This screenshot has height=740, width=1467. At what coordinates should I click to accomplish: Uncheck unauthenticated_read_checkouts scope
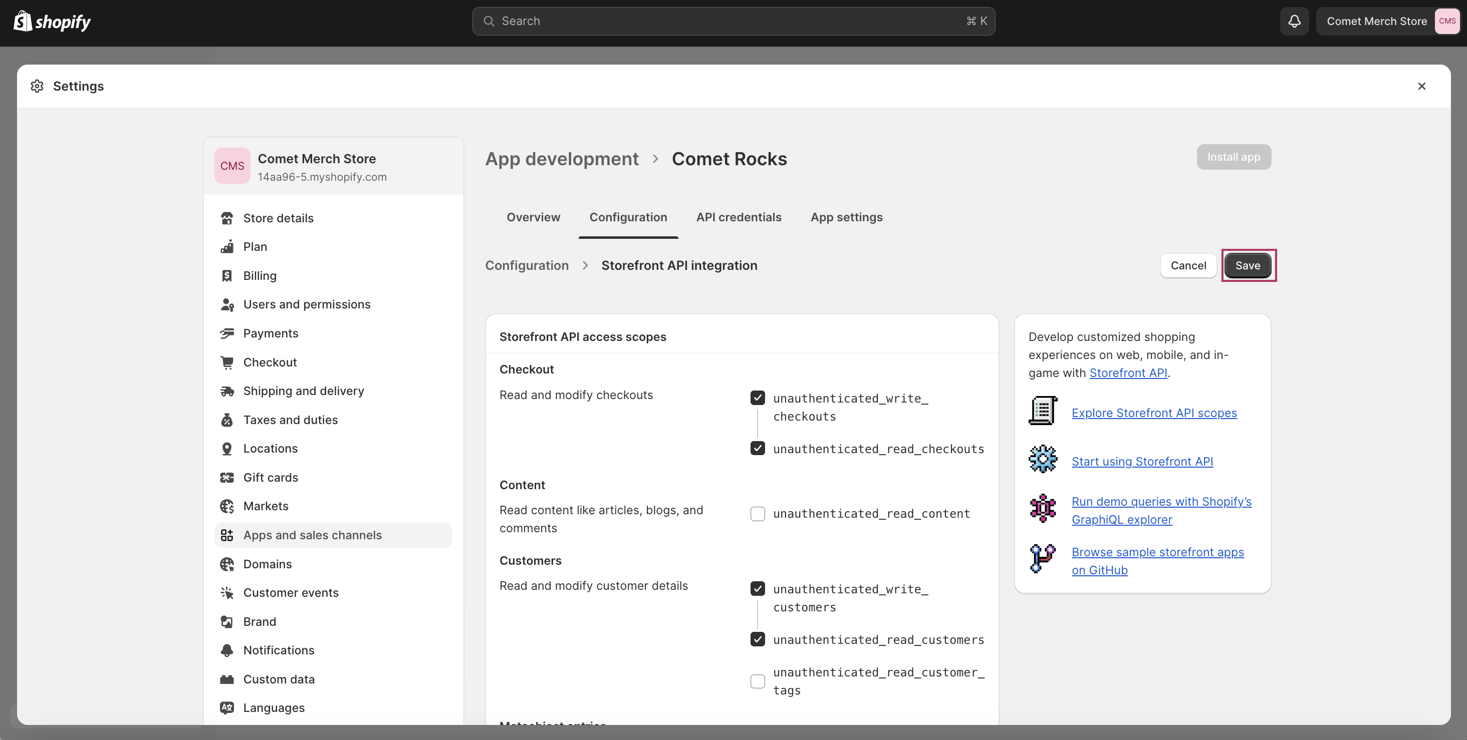point(758,449)
